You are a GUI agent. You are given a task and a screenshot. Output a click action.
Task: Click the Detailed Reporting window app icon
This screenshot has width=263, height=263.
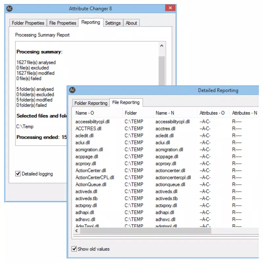point(72,90)
